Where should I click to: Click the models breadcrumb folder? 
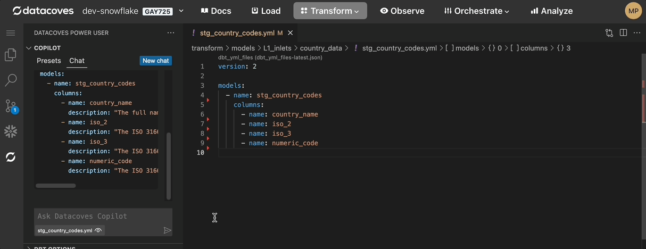(x=243, y=48)
